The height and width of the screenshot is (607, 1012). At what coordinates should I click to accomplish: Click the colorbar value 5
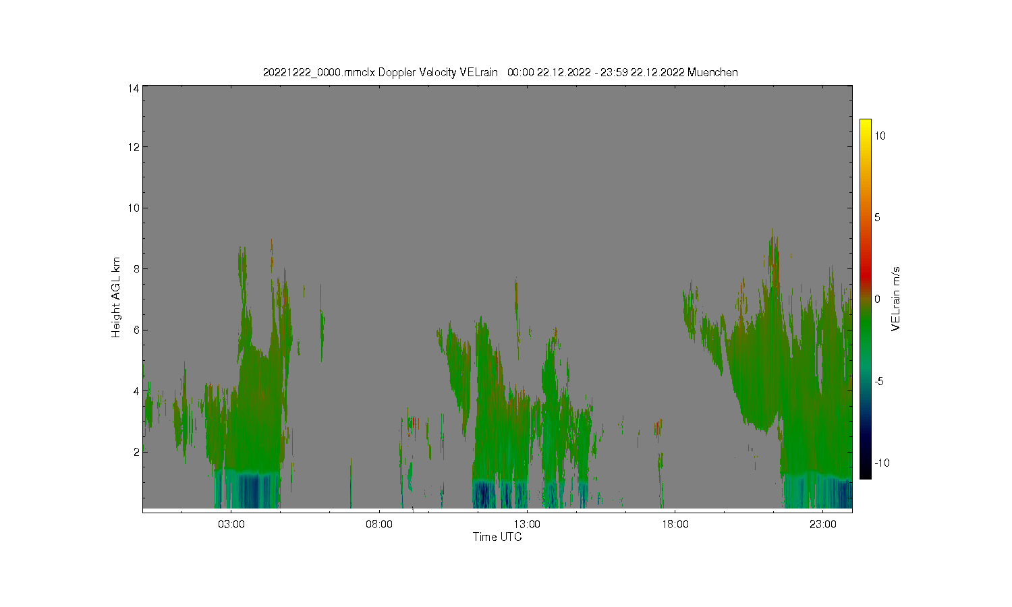(878, 217)
